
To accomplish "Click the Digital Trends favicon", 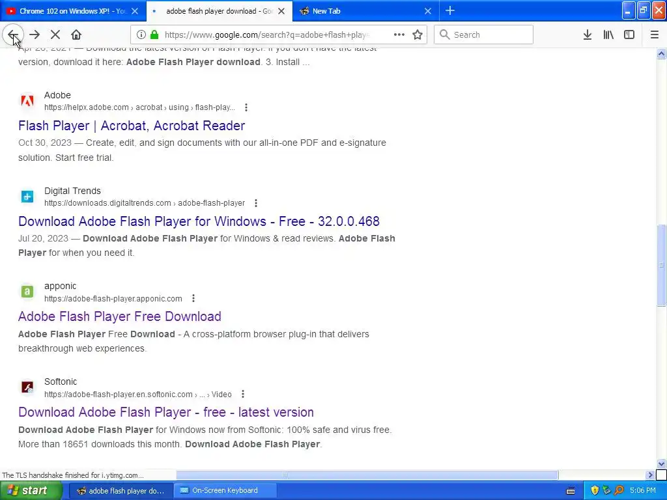I will [27, 197].
